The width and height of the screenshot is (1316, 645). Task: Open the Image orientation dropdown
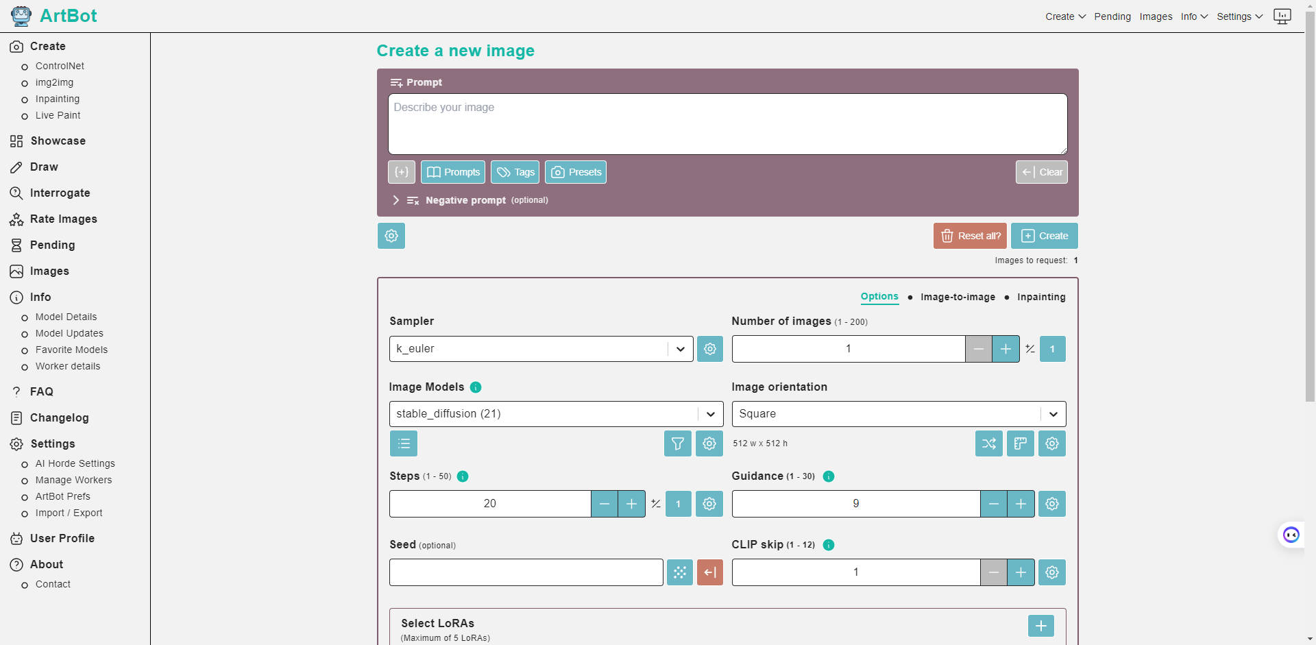[x=899, y=414]
